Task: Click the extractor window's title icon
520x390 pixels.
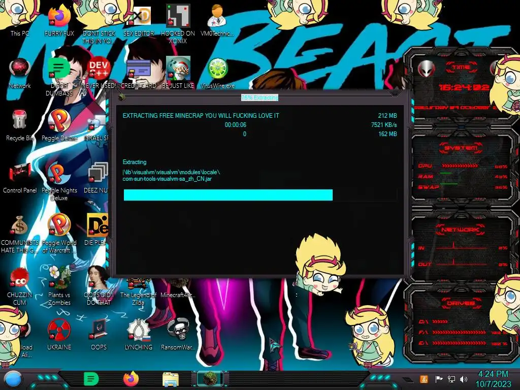Action: pyautogui.click(x=122, y=97)
